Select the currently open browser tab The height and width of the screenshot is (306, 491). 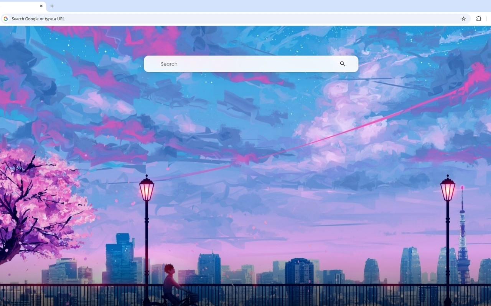pyautogui.click(x=21, y=6)
